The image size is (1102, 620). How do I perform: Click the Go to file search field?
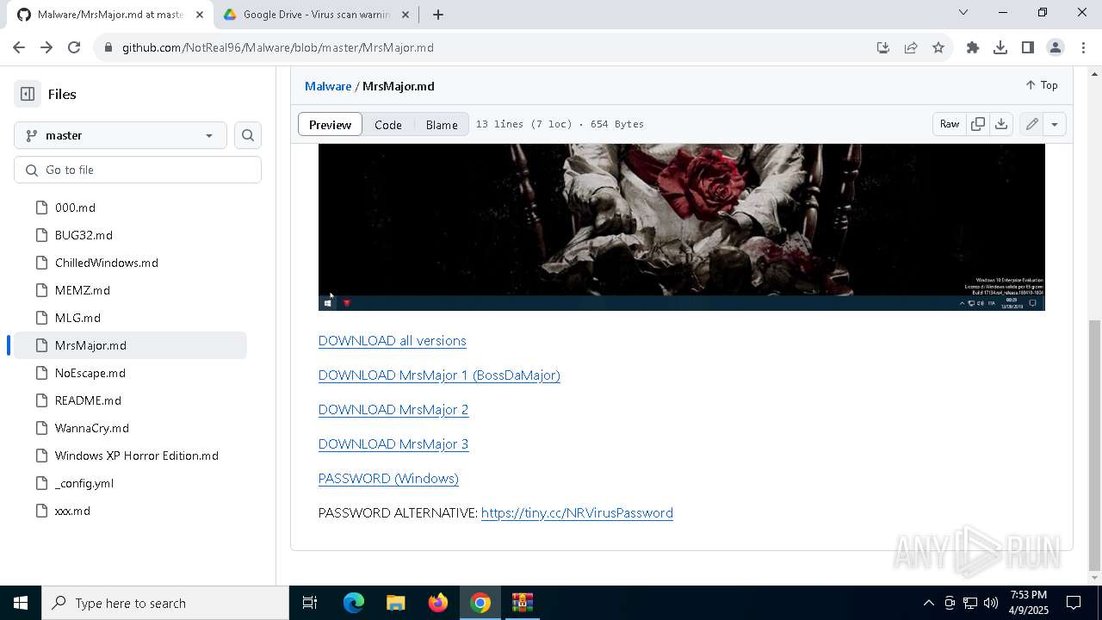[x=138, y=170]
